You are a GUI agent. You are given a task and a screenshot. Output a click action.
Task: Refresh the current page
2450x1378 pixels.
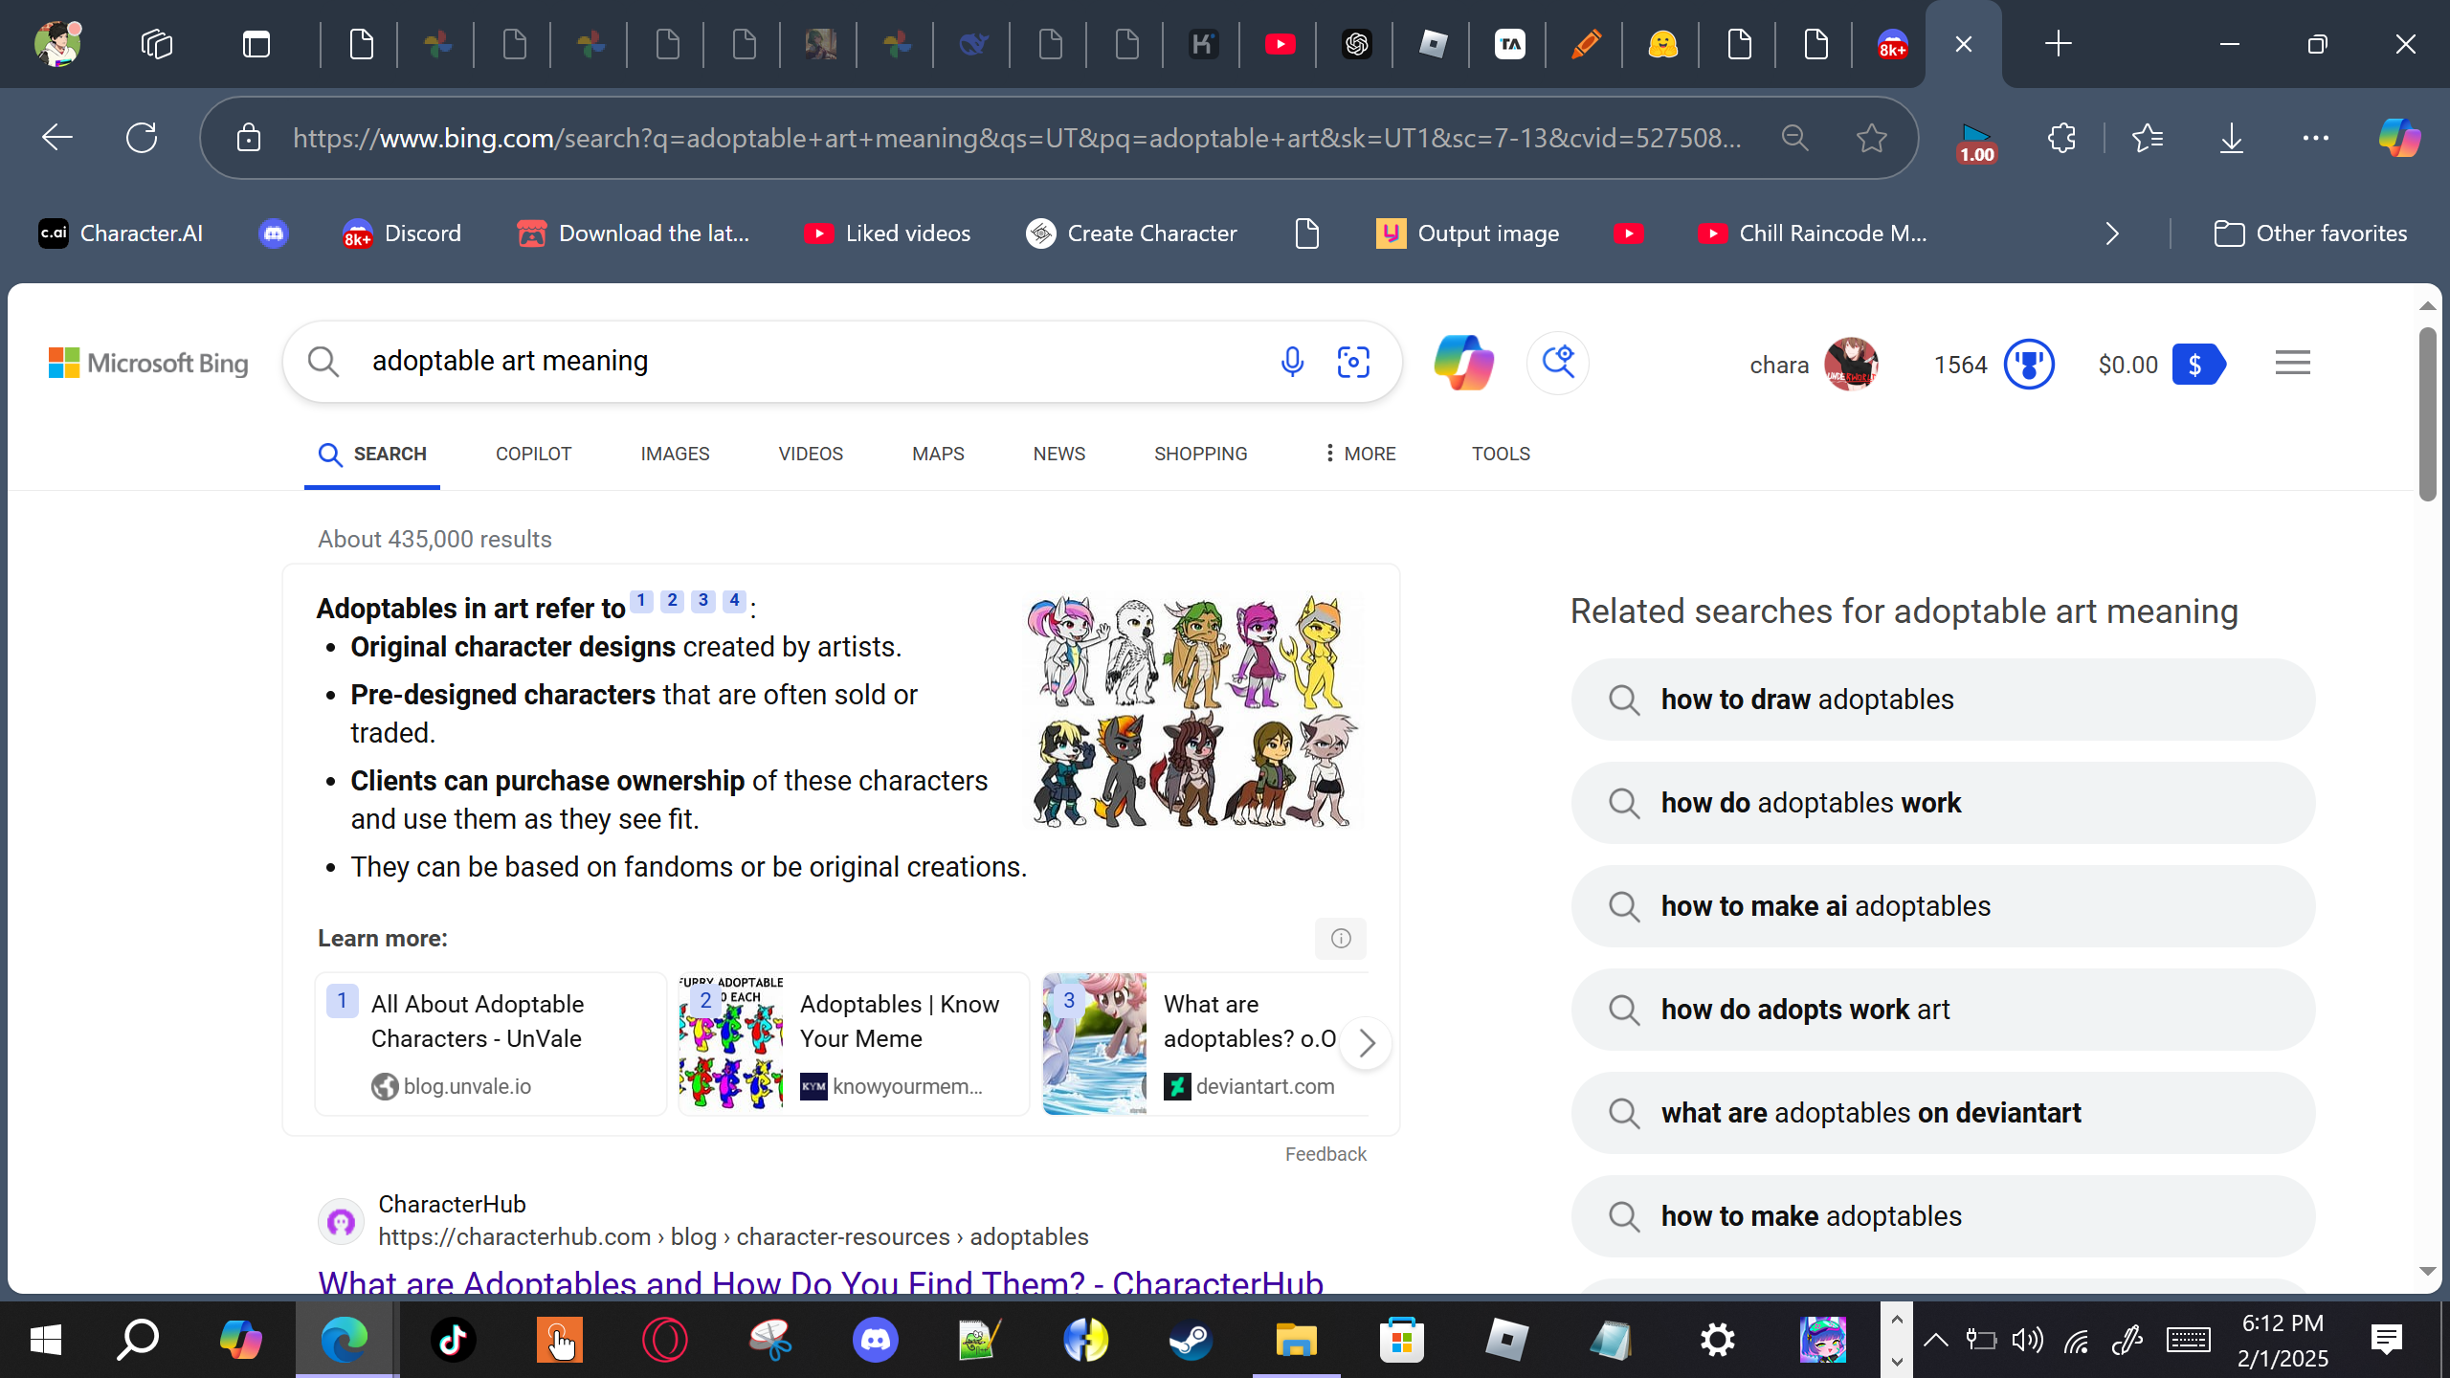[142, 138]
